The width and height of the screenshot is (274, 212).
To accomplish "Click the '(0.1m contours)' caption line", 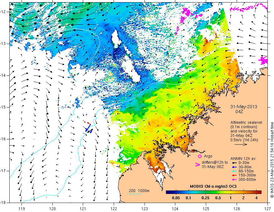I will pos(244,127).
